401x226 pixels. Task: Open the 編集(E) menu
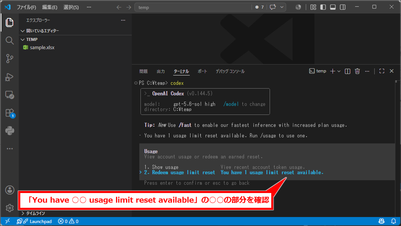50,7
